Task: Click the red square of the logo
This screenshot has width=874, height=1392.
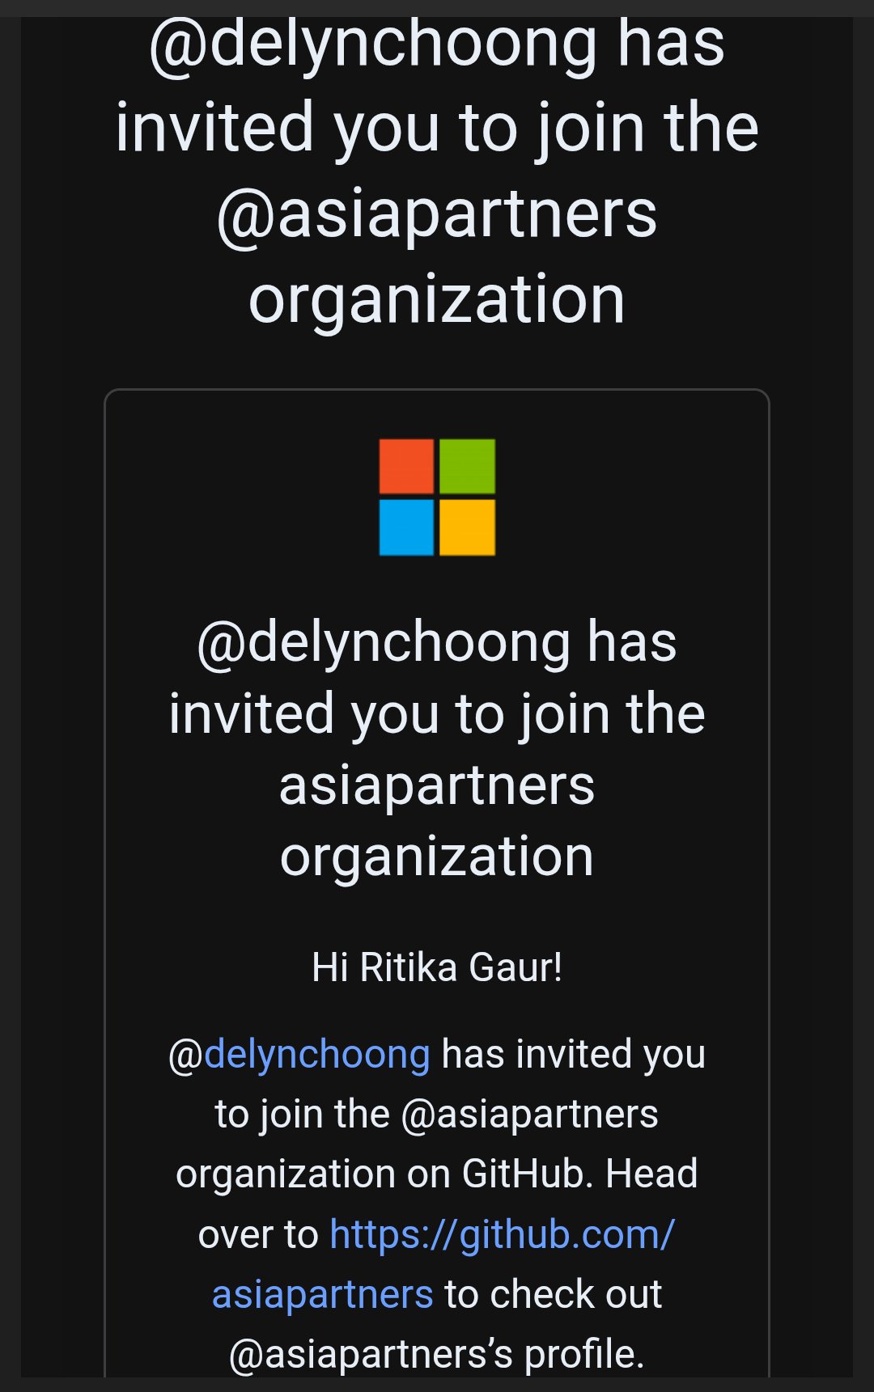Action: 406,467
